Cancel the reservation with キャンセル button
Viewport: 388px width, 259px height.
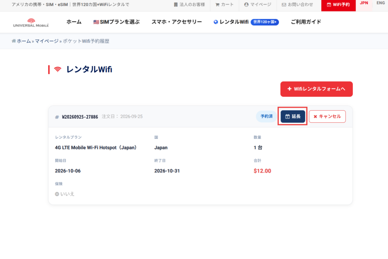327,117
